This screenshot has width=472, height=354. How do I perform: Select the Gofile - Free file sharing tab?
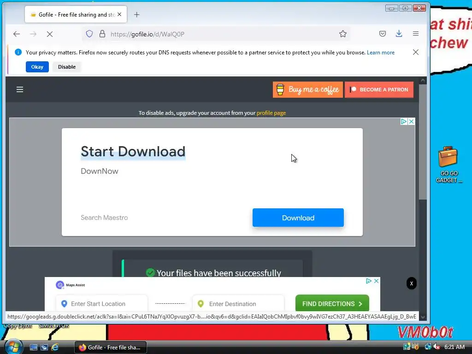coord(76,14)
